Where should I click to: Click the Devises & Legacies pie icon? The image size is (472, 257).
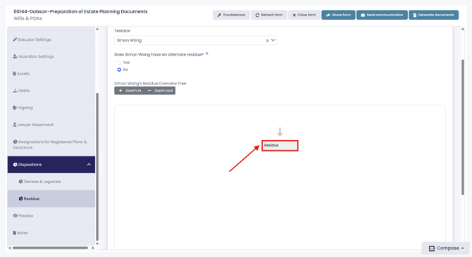20,182
